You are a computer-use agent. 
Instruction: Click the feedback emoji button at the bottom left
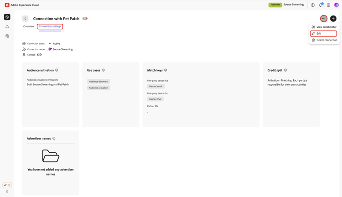click(x=7, y=185)
